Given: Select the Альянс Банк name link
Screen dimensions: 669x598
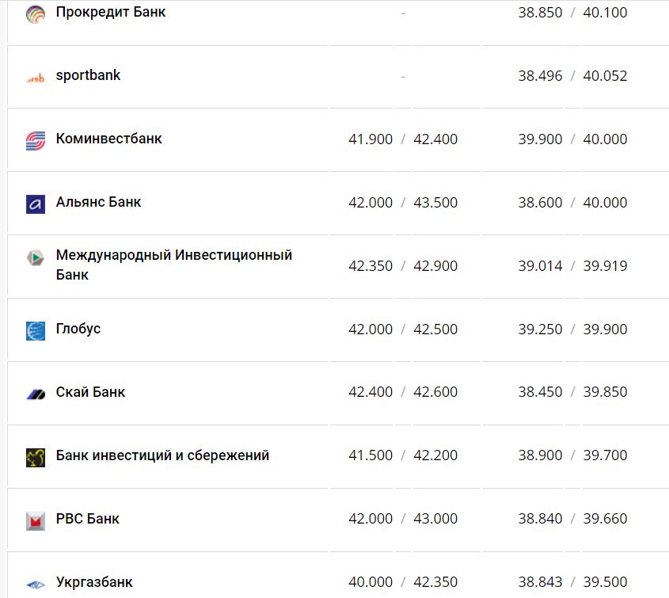Looking at the screenshot, I should coord(98,202).
